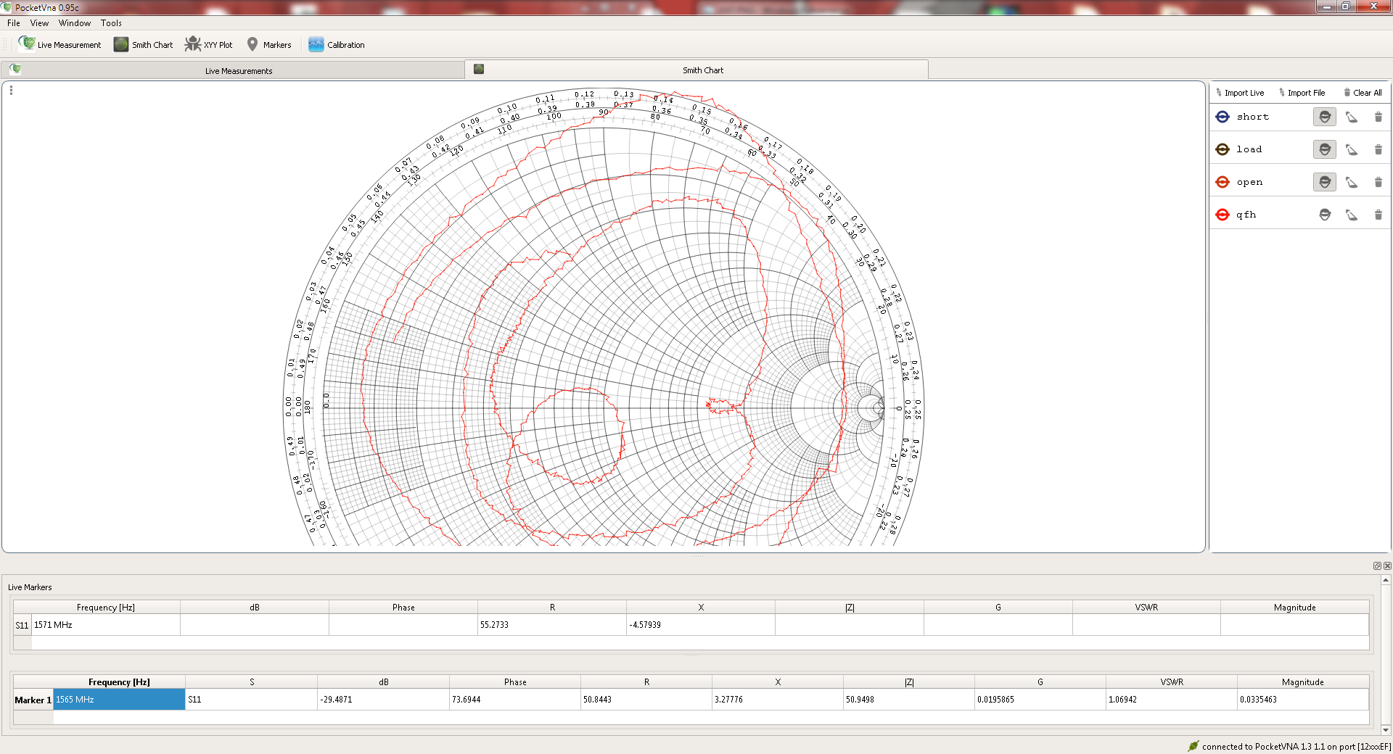Viewport: 1393px width, 754px height.
Task: Click the open trace color icon
Action: tap(1223, 182)
